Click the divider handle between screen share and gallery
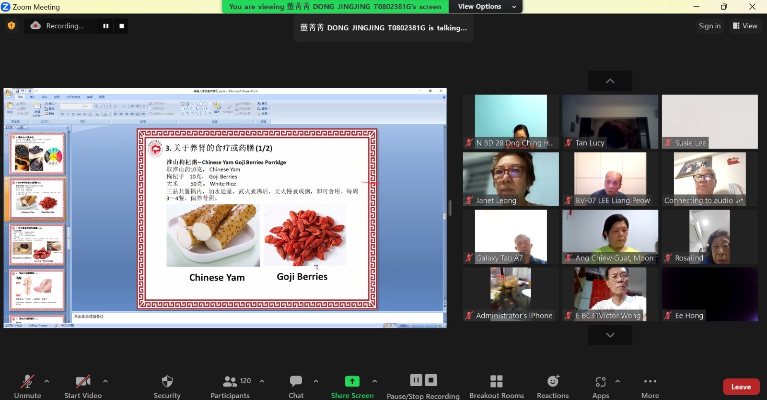 pos(450,208)
